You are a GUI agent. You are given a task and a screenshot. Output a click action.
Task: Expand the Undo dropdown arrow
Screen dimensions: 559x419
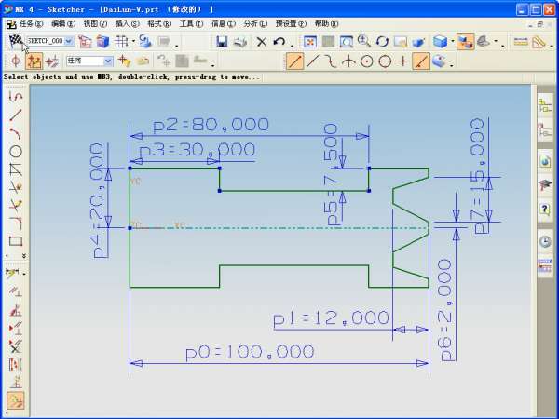291,43
